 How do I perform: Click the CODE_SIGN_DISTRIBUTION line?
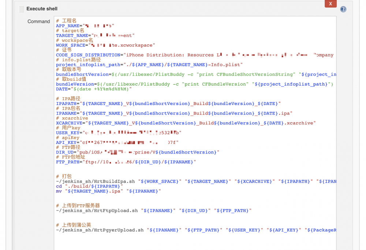click(195, 55)
